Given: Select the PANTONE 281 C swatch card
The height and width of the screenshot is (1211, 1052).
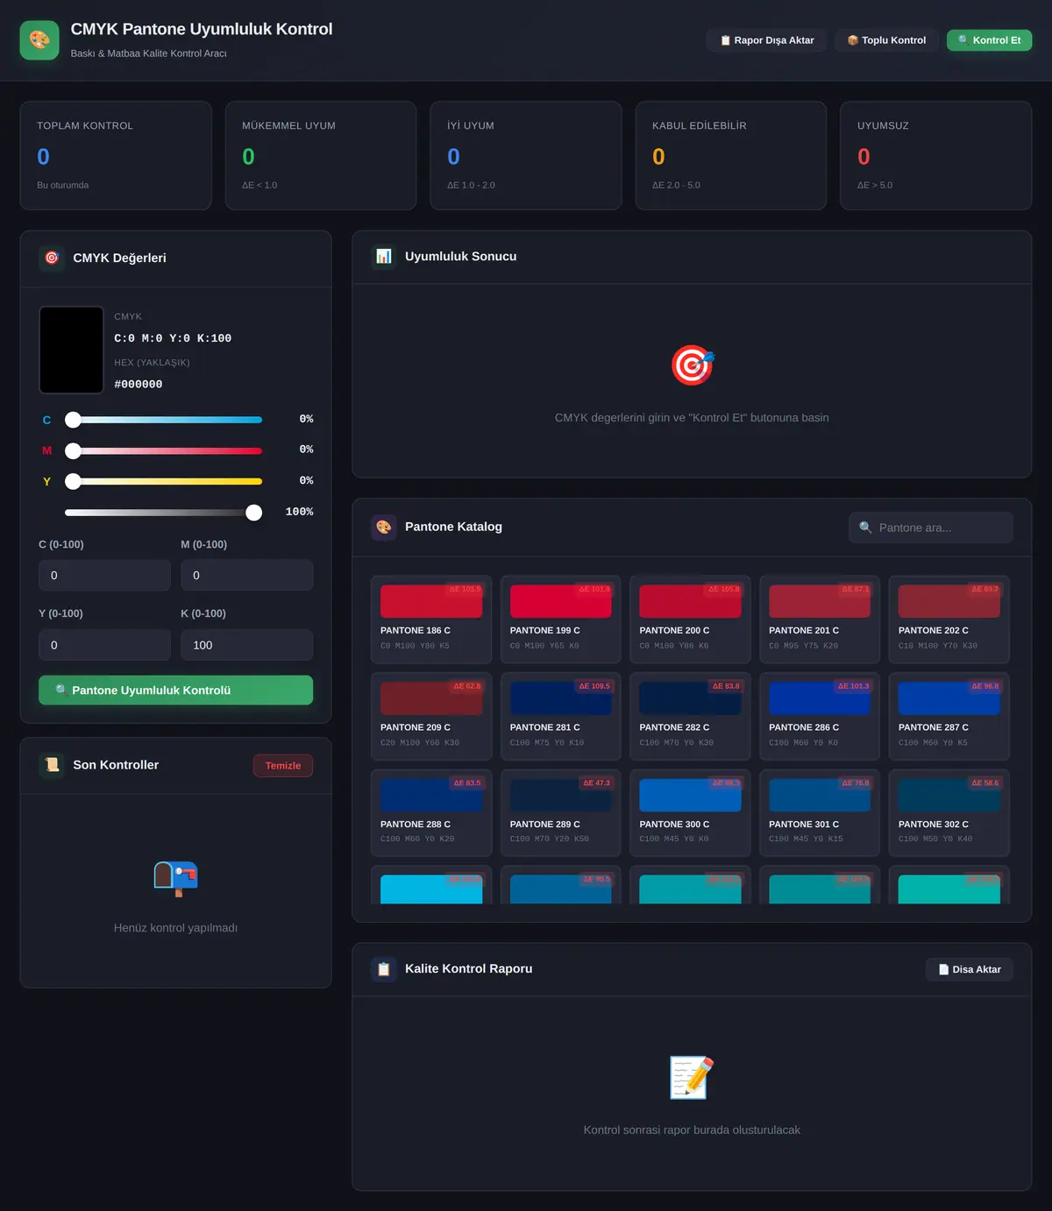Looking at the screenshot, I should click(561, 716).
